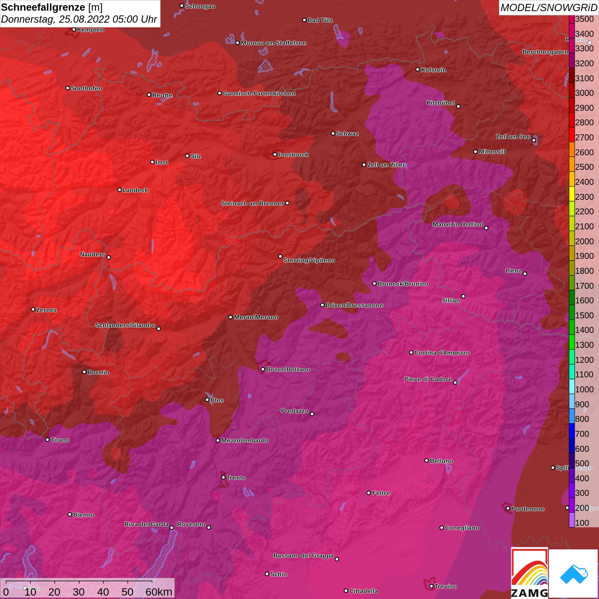Screen dimensions: 599x599
Task: Click the 2300 yellow legend swatch
Action: tap(572, 194)
